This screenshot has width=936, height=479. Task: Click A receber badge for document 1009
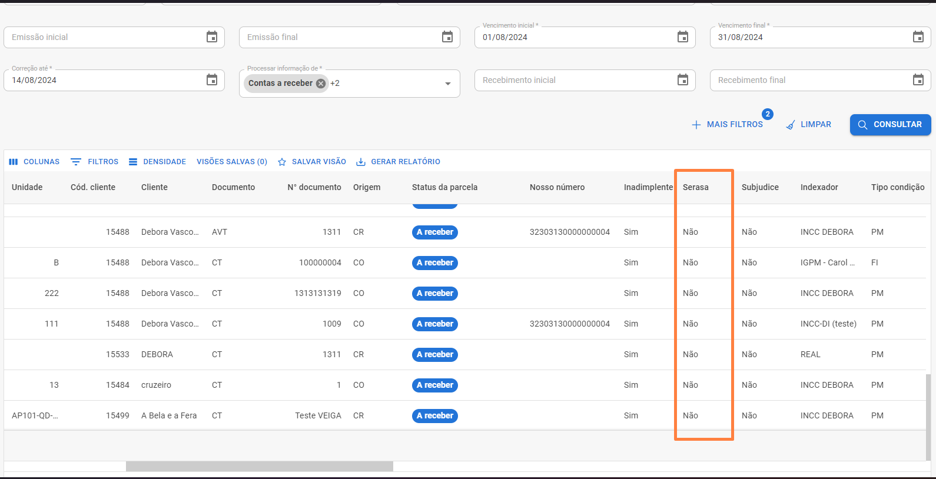pyautogui.click(x=435, y=324)
